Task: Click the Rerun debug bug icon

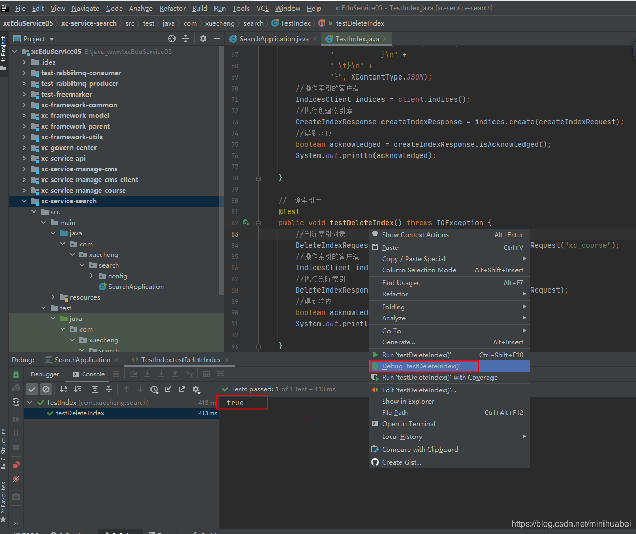Action: click(x=16, y=374)
